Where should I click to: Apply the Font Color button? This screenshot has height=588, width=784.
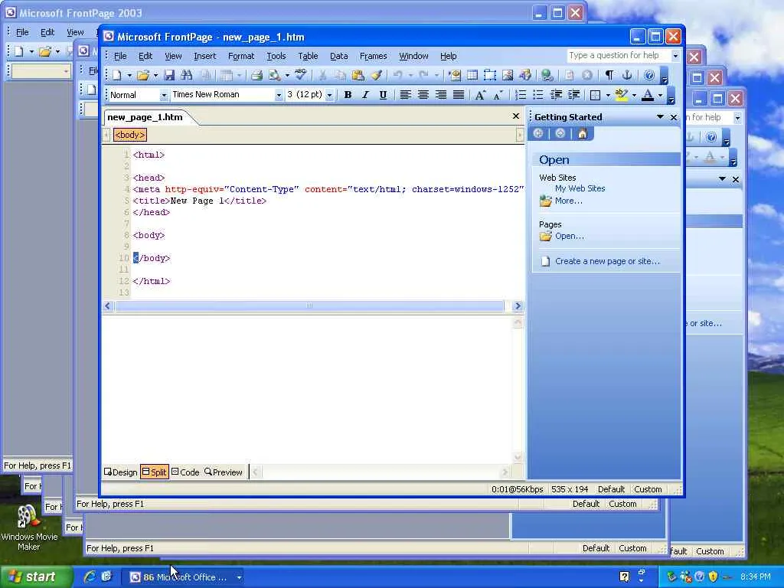pyautogui.click(x=648, y=95)
